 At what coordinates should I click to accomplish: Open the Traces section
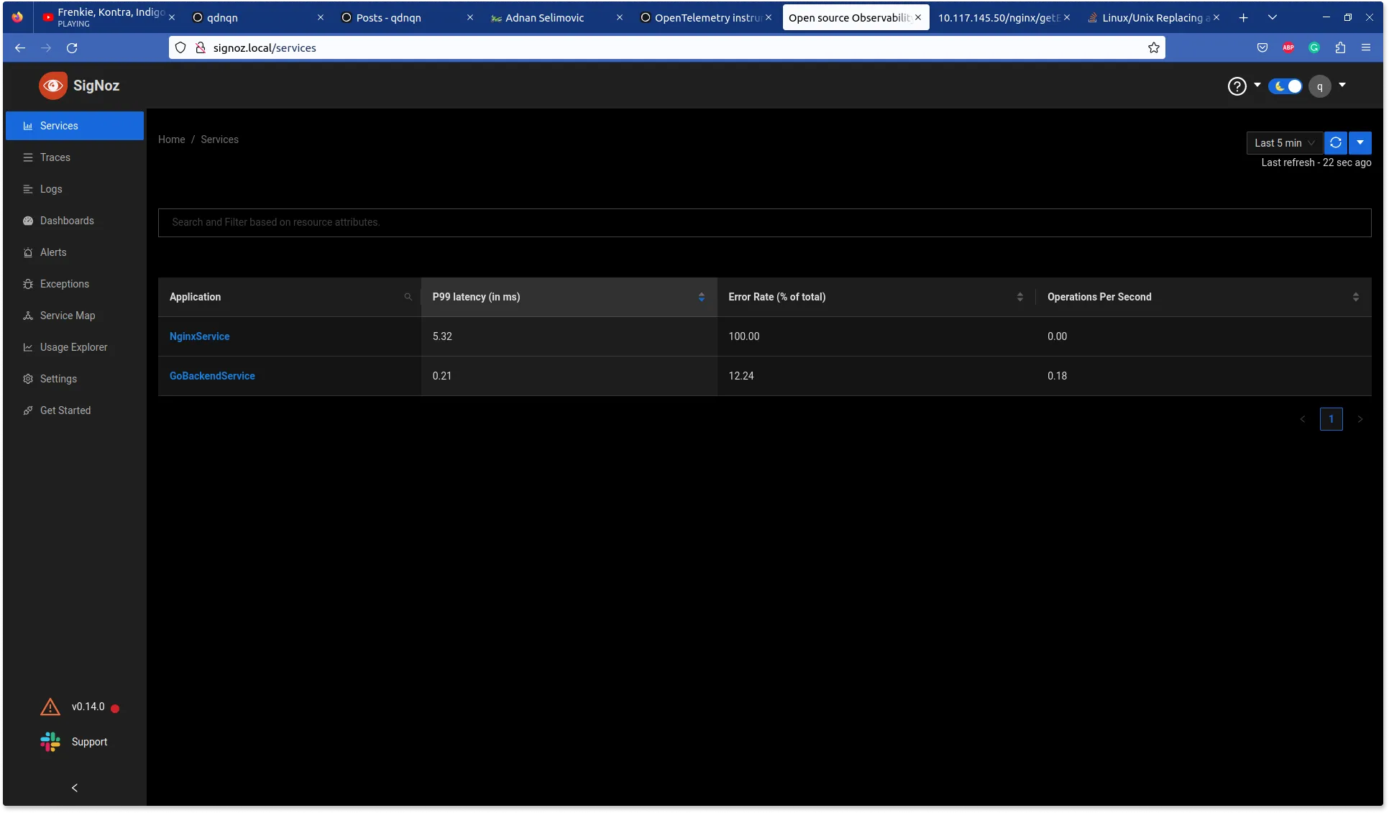click(x=55, y=157)
